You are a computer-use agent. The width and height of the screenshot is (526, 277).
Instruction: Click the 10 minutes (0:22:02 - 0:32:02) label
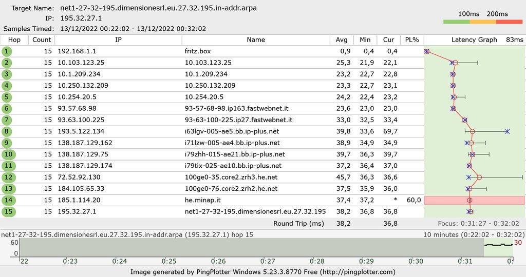pos(473,235)
